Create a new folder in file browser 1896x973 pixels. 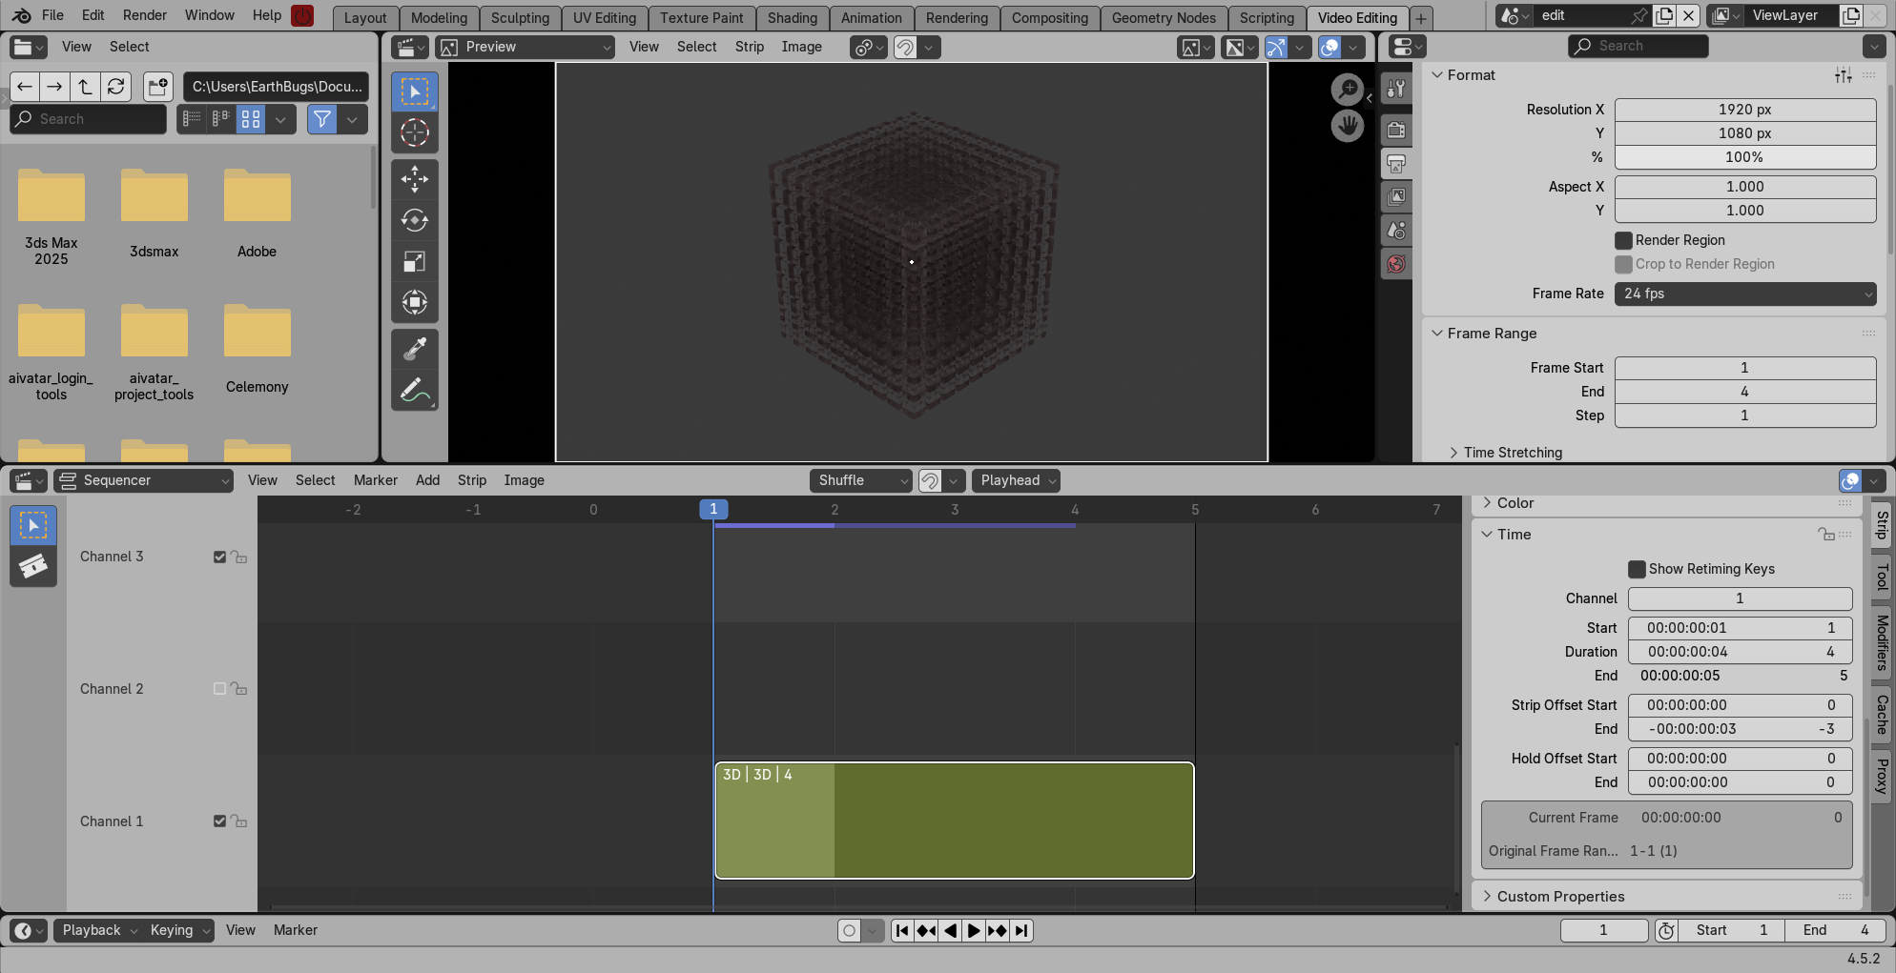[158, 87]
